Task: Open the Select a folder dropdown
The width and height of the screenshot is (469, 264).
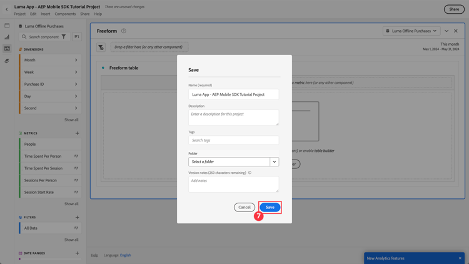Action: [x=234, y=161]
